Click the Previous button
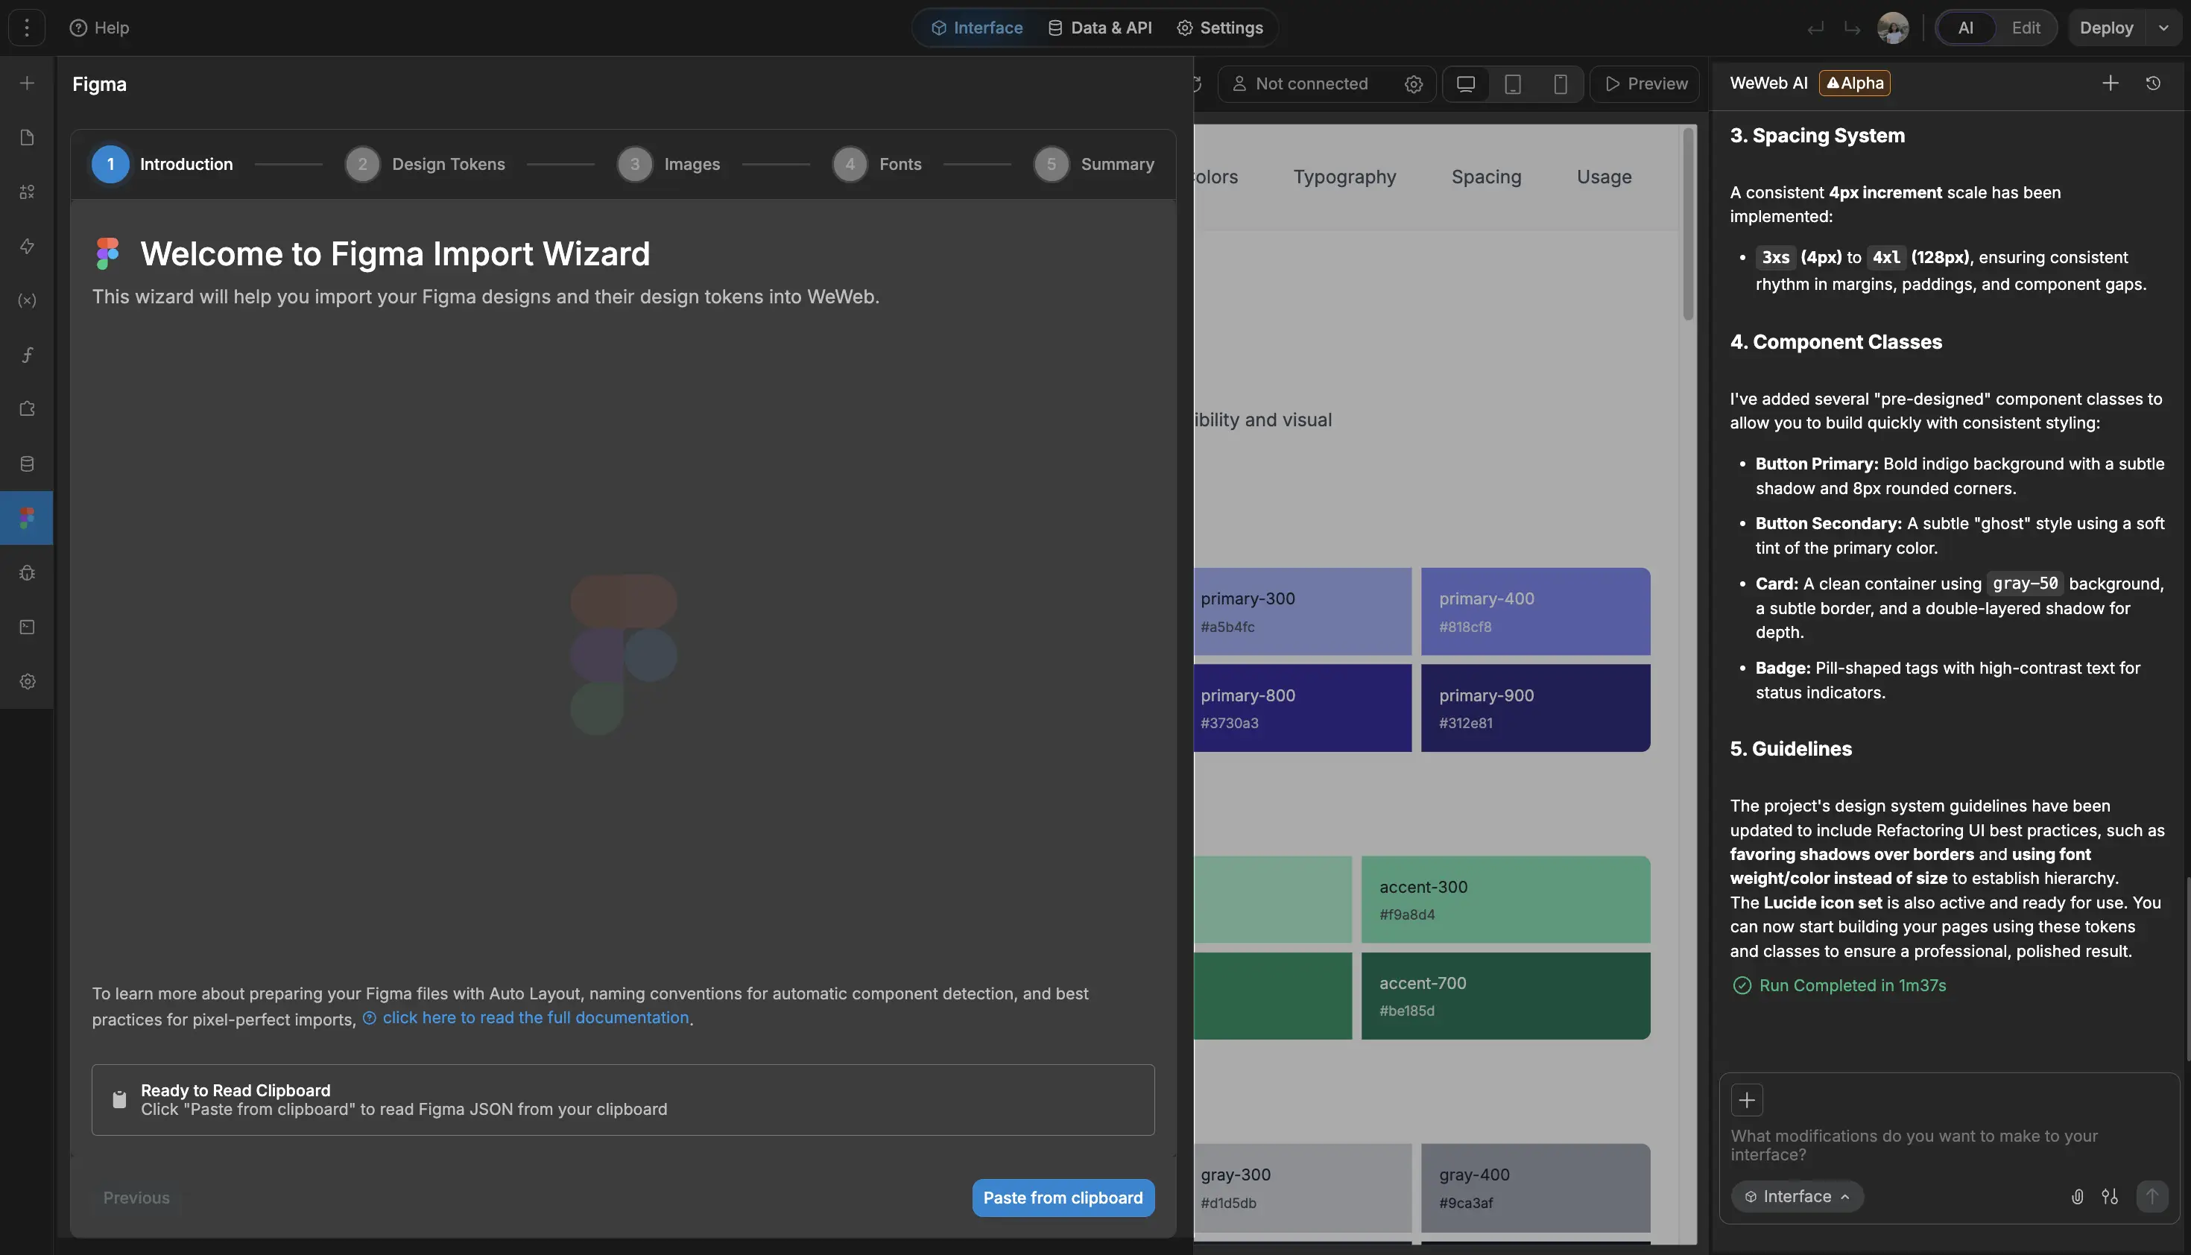 tap(136, 1198)
